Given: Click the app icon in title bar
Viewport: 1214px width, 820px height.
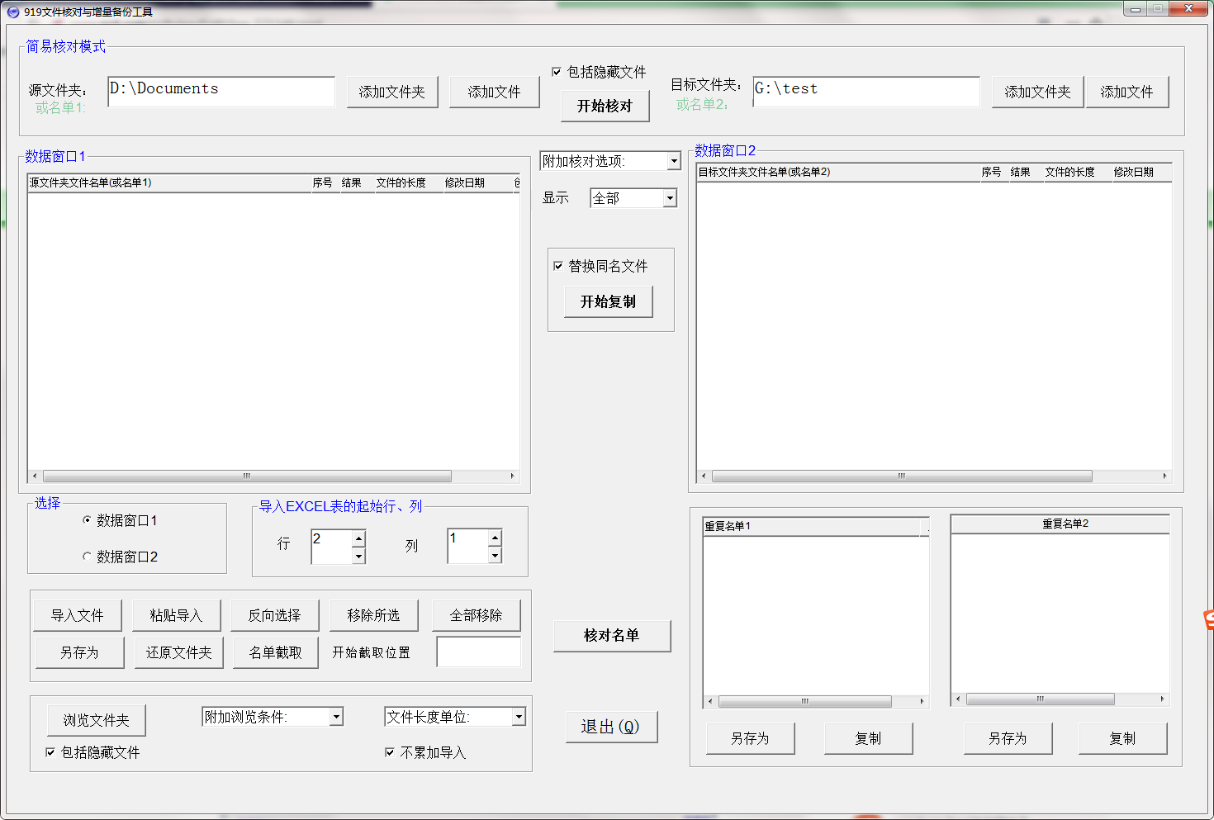Looking at the screenshot, I should click(12, 12).
